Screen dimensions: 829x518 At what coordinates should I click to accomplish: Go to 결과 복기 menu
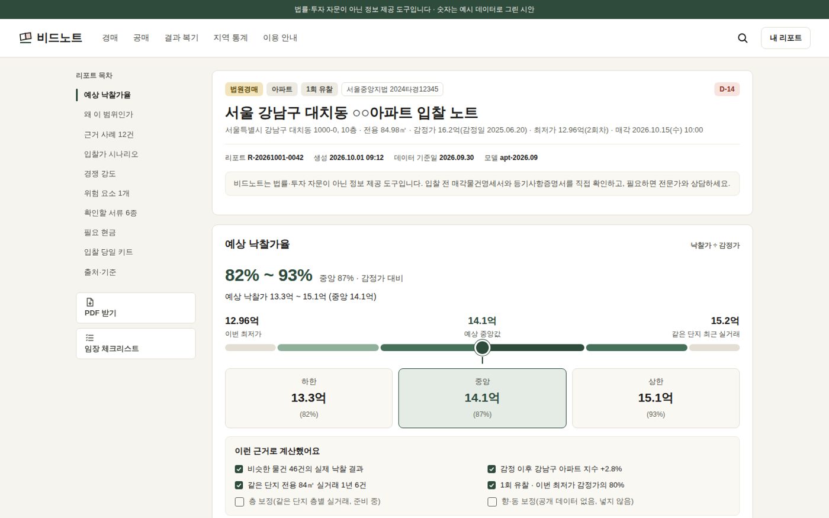coord(181,38)
